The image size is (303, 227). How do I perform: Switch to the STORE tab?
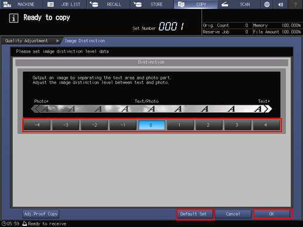152,4
